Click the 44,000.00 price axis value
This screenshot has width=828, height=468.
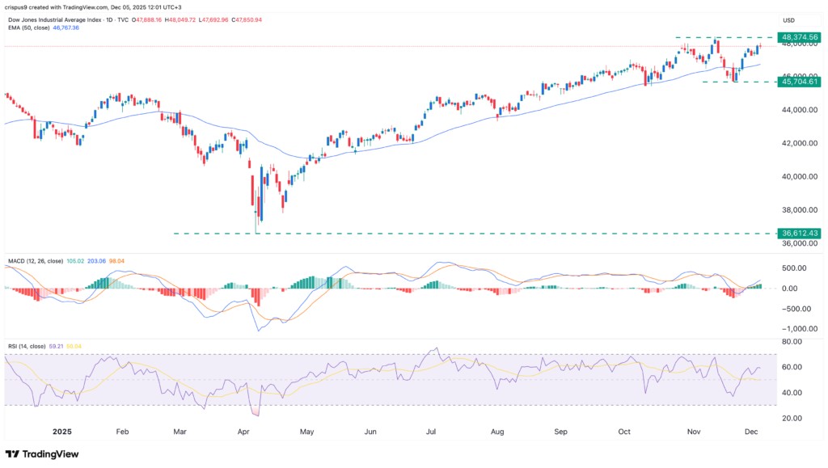pyautogui.click(x=800, y=110)
